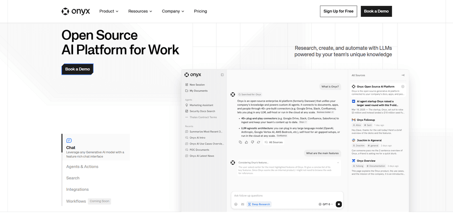Open the Onyx: Open Source AI Platform source card
Viewport: 453px width, 218px height.
[x=378, y=90]
